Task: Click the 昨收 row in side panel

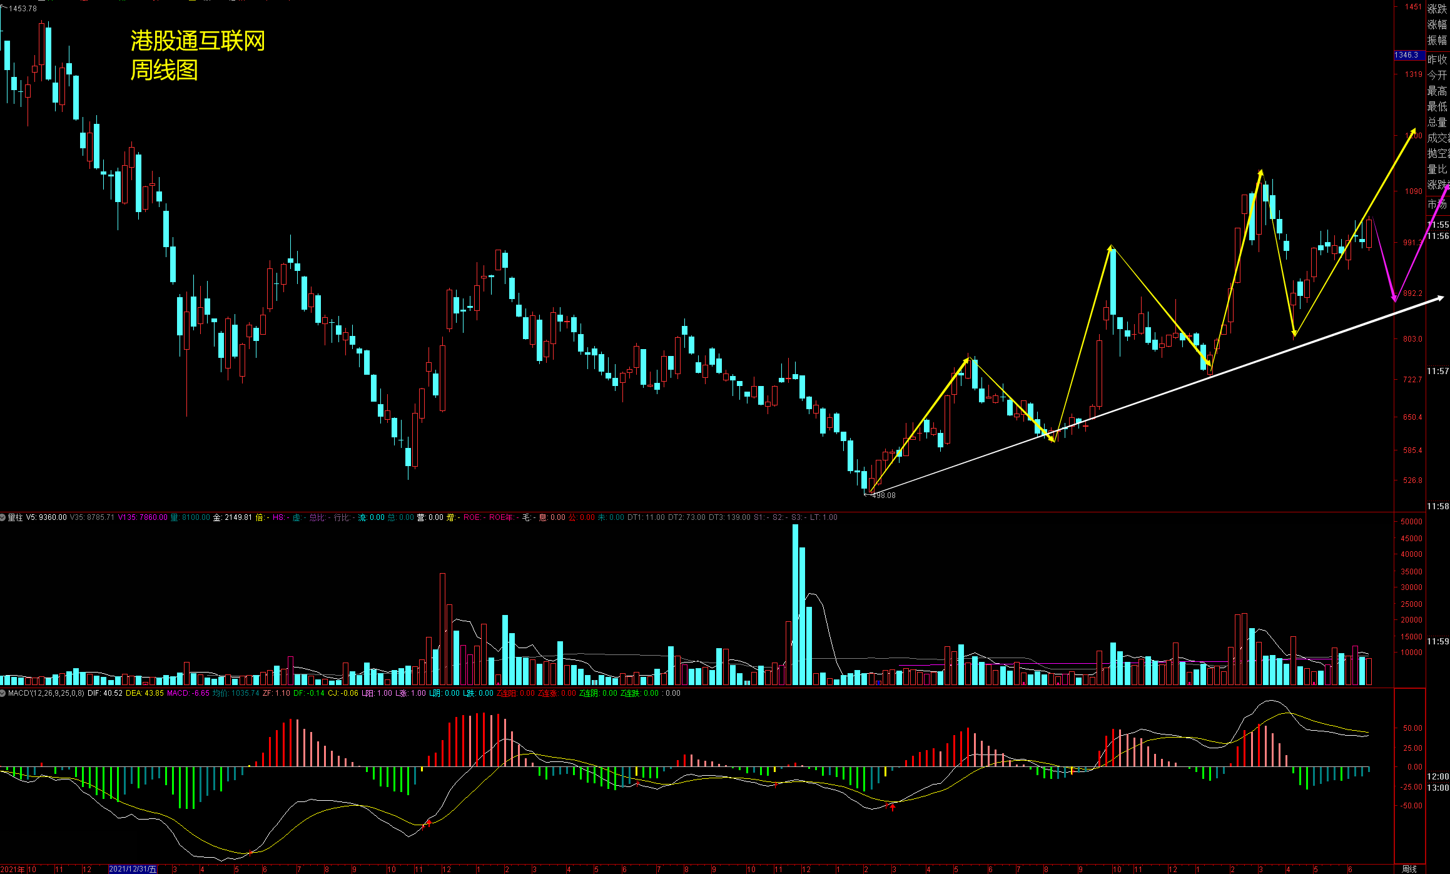Action: pyautogui.click(x=1437, y=59)
